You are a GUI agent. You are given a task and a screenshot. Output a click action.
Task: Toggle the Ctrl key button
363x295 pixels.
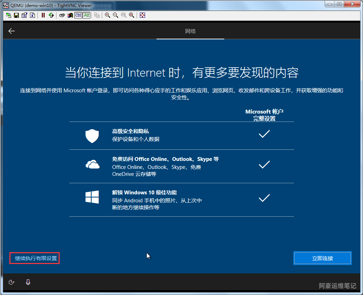pos(78,15)
